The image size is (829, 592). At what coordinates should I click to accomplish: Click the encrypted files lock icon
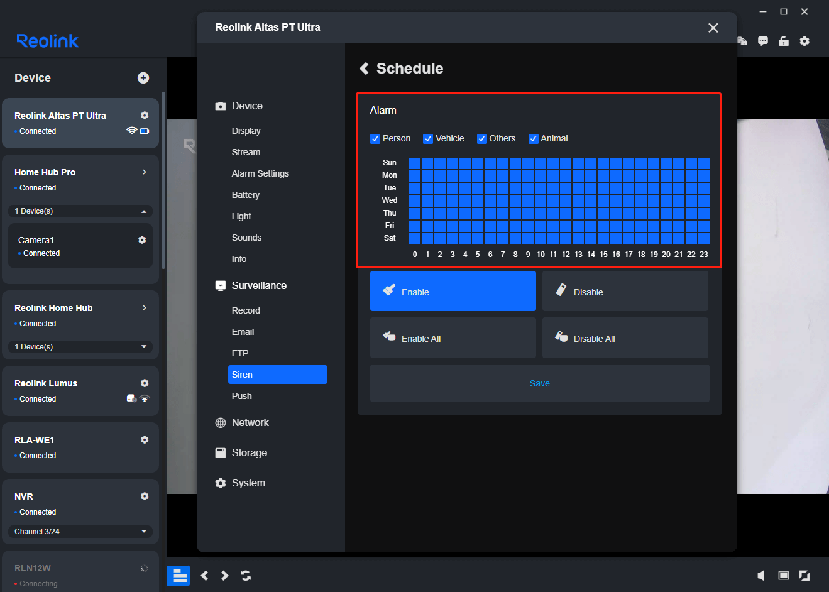[742, 41]
